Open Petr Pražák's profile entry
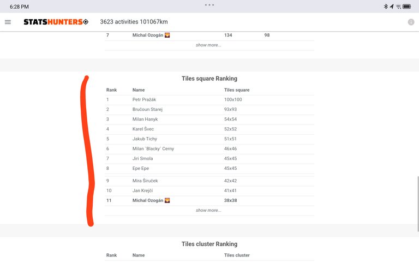Image resolution: width=419 pixels, height=262 pixels. 144,99
